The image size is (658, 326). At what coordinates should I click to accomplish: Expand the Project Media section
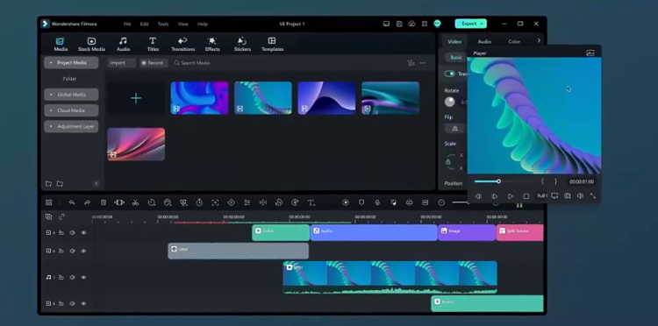pyautogui.click(x=51, y=63)
